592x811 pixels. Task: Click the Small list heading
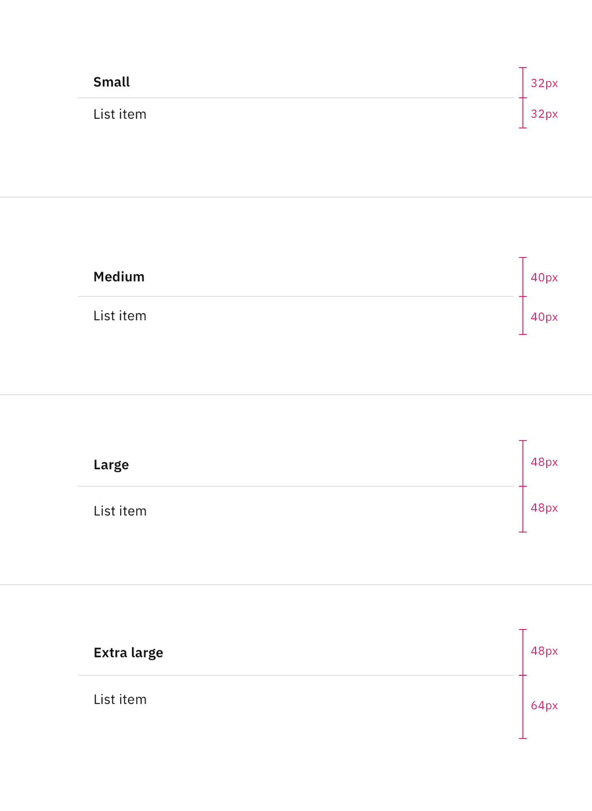(x=112, y=82)
